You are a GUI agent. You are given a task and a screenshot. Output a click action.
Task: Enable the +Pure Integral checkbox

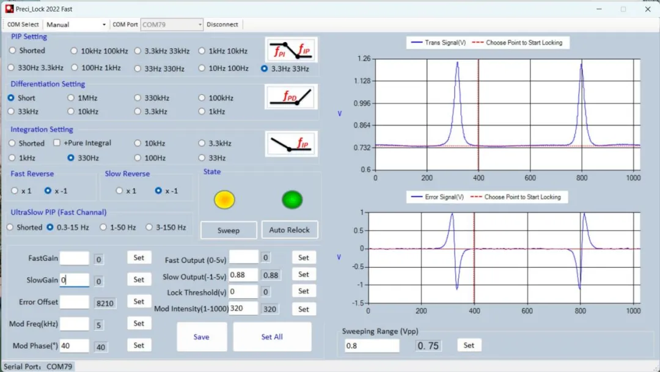tap(57, 143)
